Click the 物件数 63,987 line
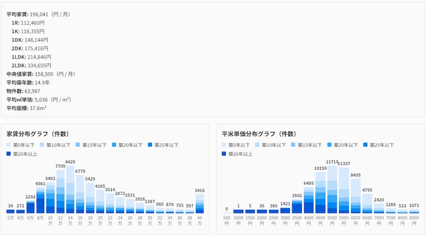 point(23,91)
